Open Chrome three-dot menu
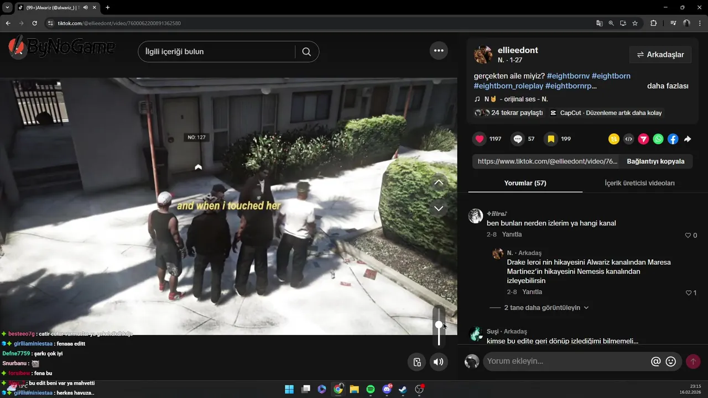Image resolution: width=708 pixels, height=398 pixels. tap(700, 23)
